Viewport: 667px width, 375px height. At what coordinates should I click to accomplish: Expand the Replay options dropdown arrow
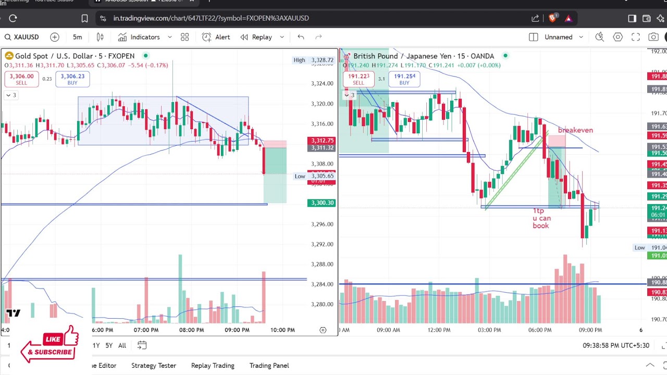click(282, 37)
